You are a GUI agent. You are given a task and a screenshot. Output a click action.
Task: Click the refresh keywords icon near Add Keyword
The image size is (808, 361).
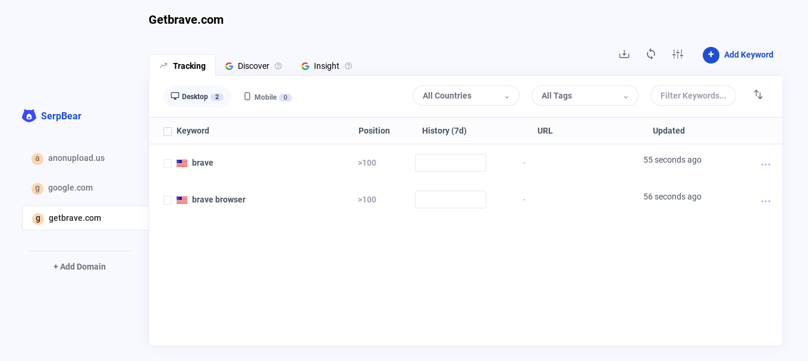pyautogui.click(x=650, y=53)
